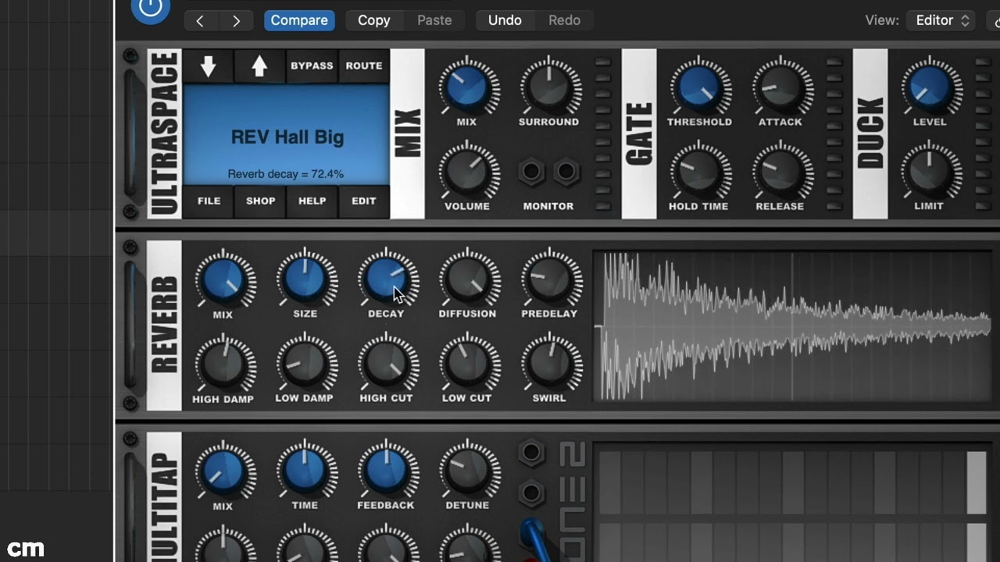Click the GATE section label panel

(x=639, y=133)
